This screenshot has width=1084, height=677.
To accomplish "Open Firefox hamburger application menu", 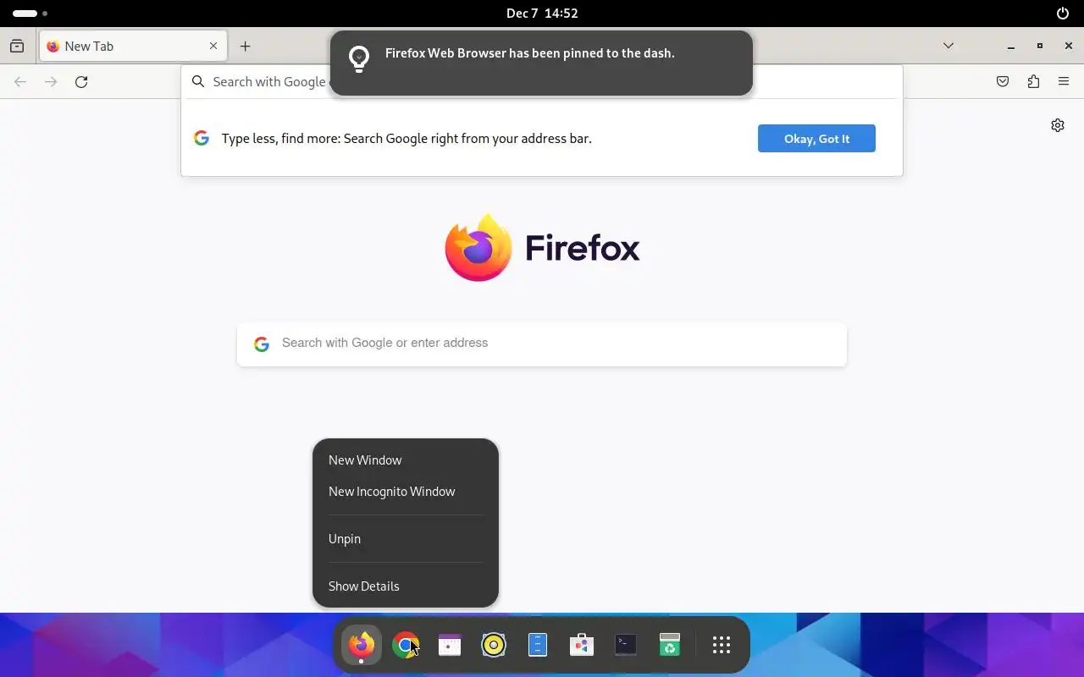I will 1064,82.
